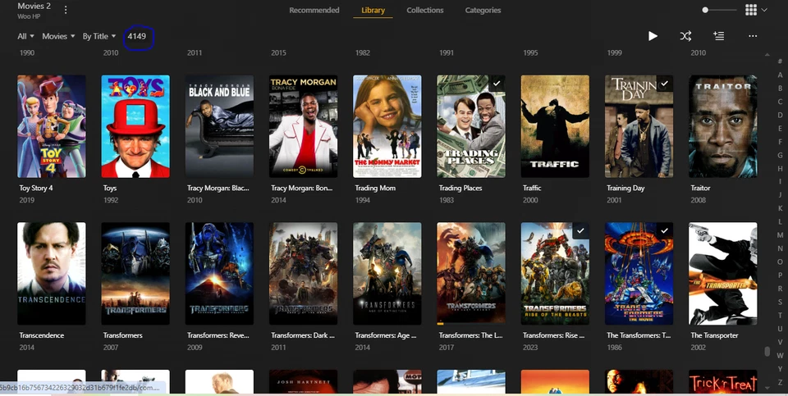Click The Transporter title link
This screenshot has height=396, width=788.
(714, 335)
